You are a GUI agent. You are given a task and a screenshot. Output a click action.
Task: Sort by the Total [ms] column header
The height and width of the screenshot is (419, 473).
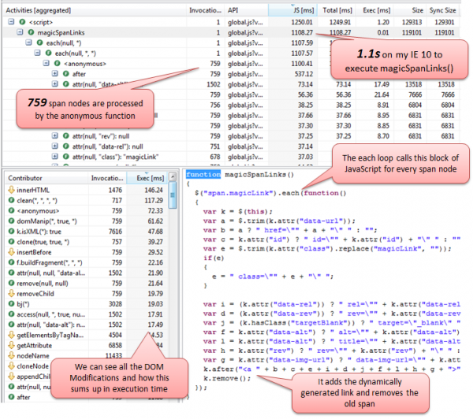pos(336,10)
